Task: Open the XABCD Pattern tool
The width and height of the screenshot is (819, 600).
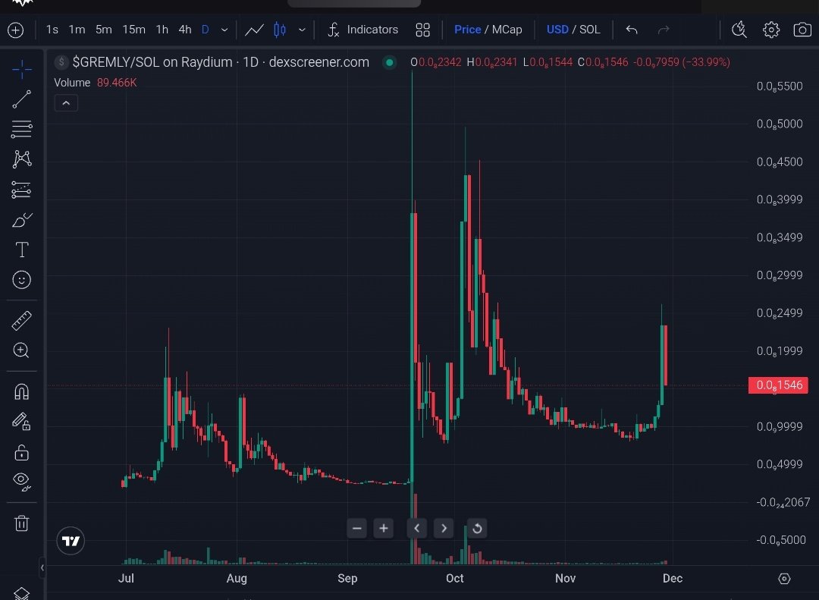Action: (21, 159)
